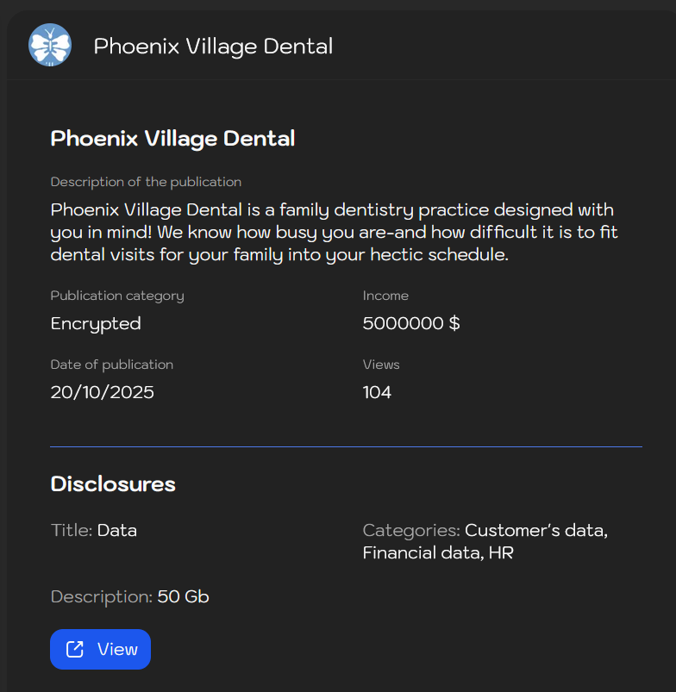Select the publication description paragraph text
676x692 pixels.
tap(332, 232)
